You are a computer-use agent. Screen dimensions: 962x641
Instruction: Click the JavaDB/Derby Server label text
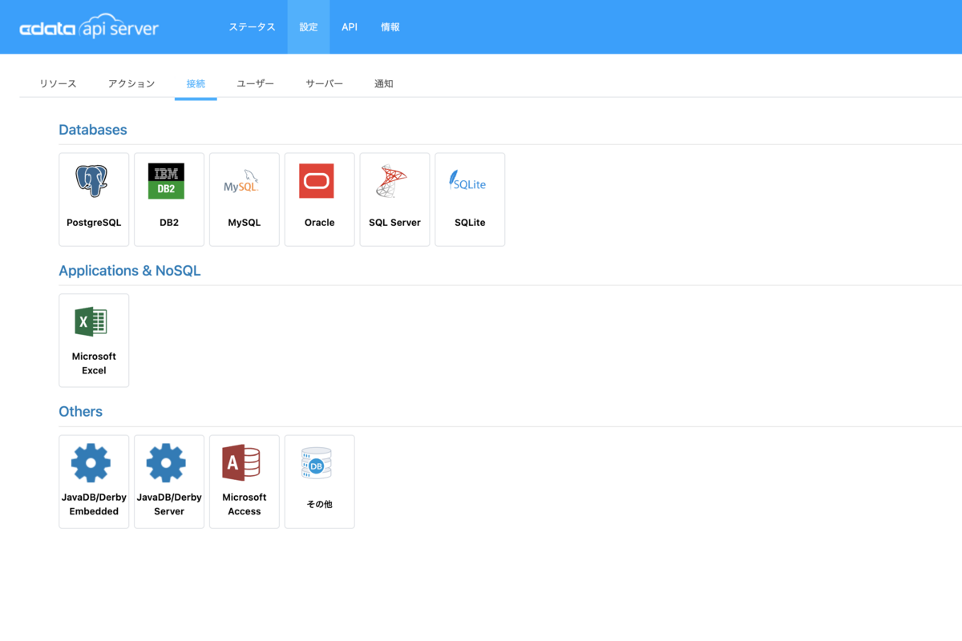click(x=169, y=504)
